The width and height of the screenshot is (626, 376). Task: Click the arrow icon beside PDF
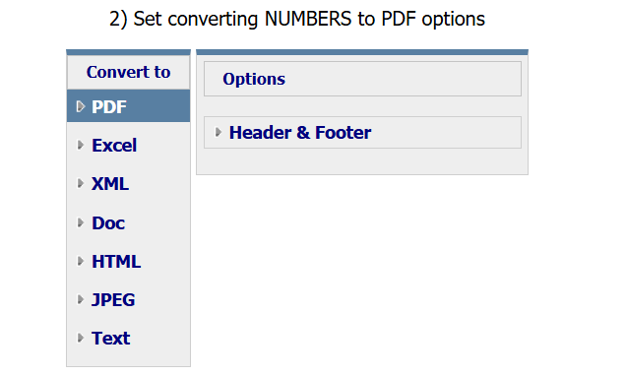81,106
